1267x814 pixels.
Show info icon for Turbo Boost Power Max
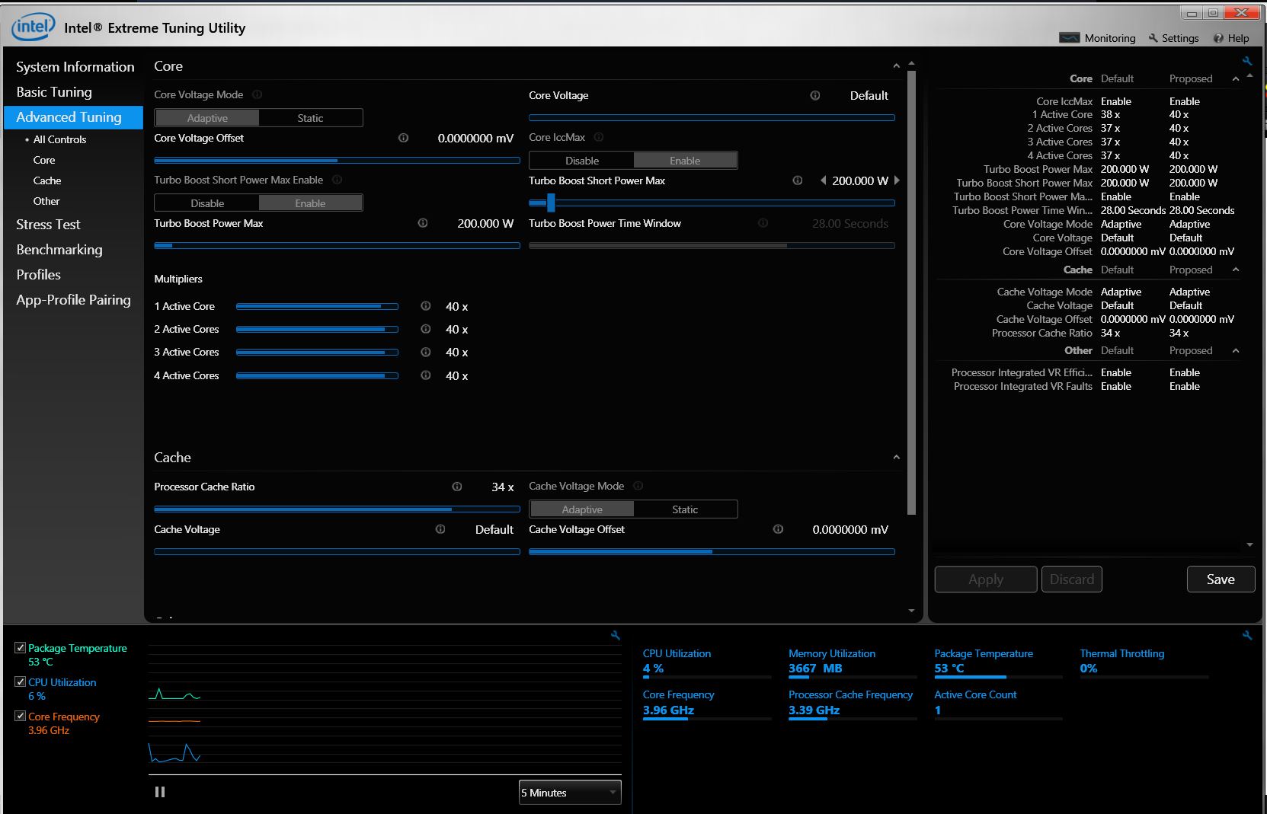(x=423, y=223)
